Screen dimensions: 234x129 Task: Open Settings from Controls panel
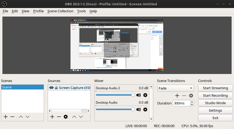click(x=215, y=110)
